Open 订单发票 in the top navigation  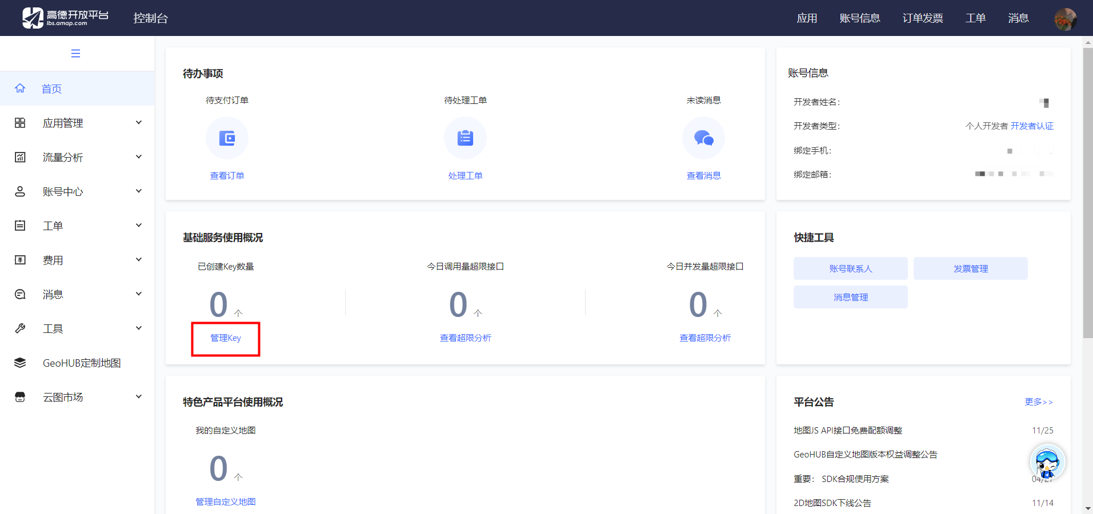point(922,18)
